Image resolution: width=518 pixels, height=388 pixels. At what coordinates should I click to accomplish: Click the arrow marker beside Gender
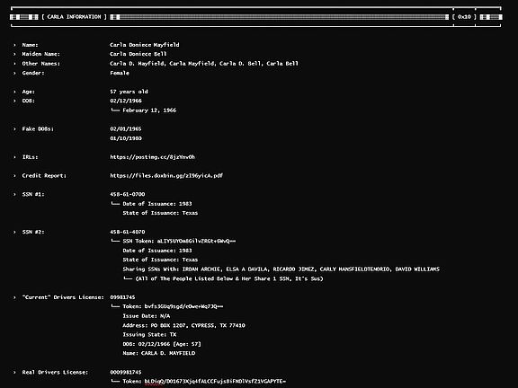point(14,73)
